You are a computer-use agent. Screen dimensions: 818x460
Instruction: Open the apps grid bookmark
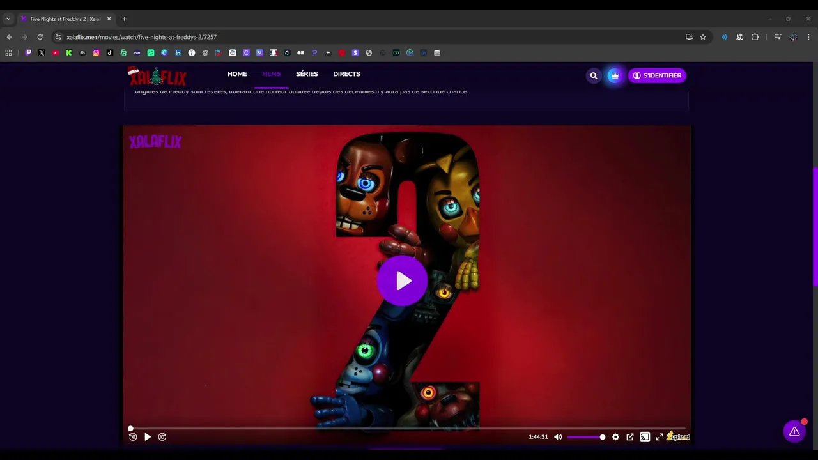coord(8,53)
